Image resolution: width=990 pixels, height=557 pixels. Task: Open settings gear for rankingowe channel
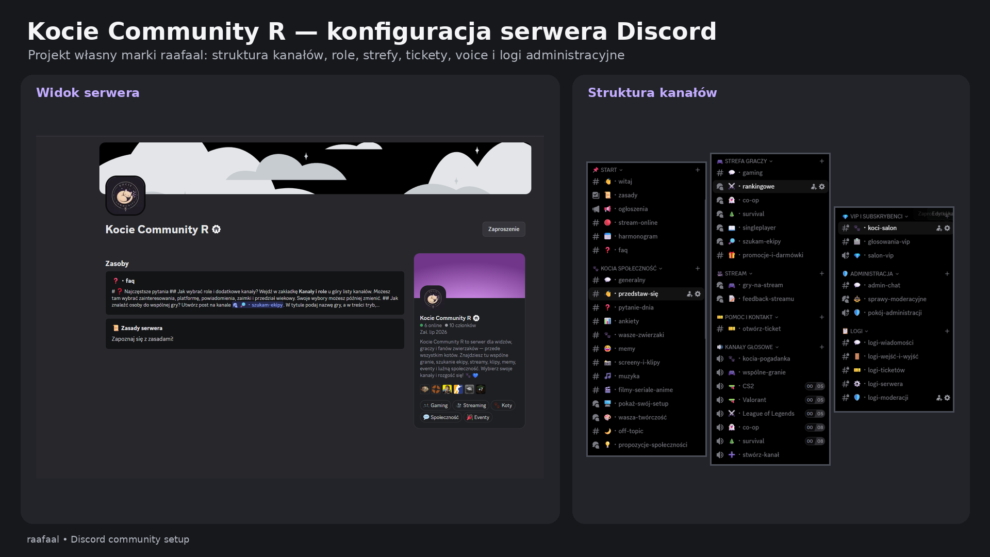point(822,187)
